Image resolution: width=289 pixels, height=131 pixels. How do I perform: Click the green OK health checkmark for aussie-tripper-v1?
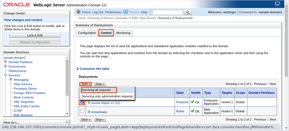[193, 102]
